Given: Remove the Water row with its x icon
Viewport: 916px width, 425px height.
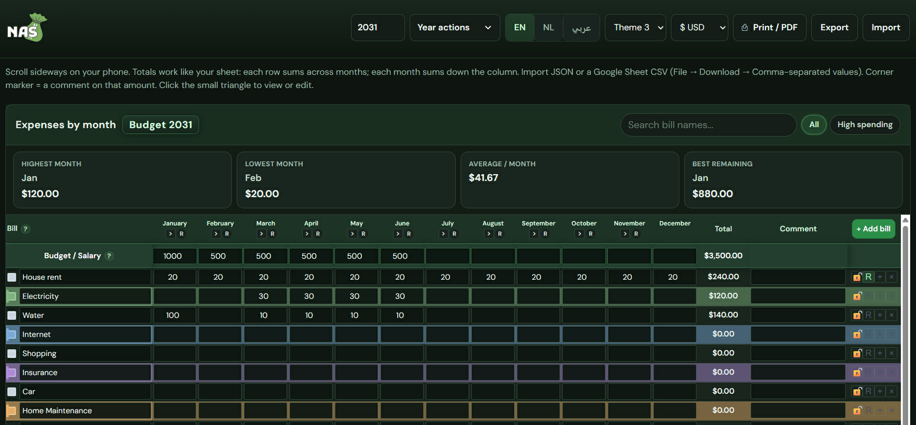Looking at the screenshot, I should click(x=892, y=315).
